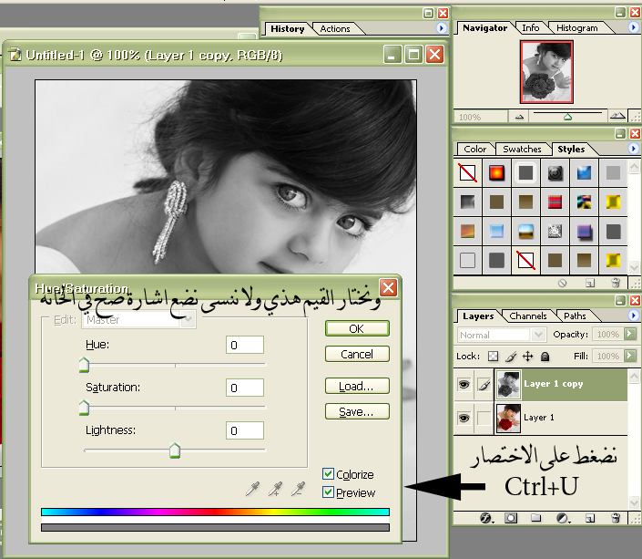Open the new adjustment layer icon
The width and height of the screenshot is (642, 559).
(x=563, y=518)
